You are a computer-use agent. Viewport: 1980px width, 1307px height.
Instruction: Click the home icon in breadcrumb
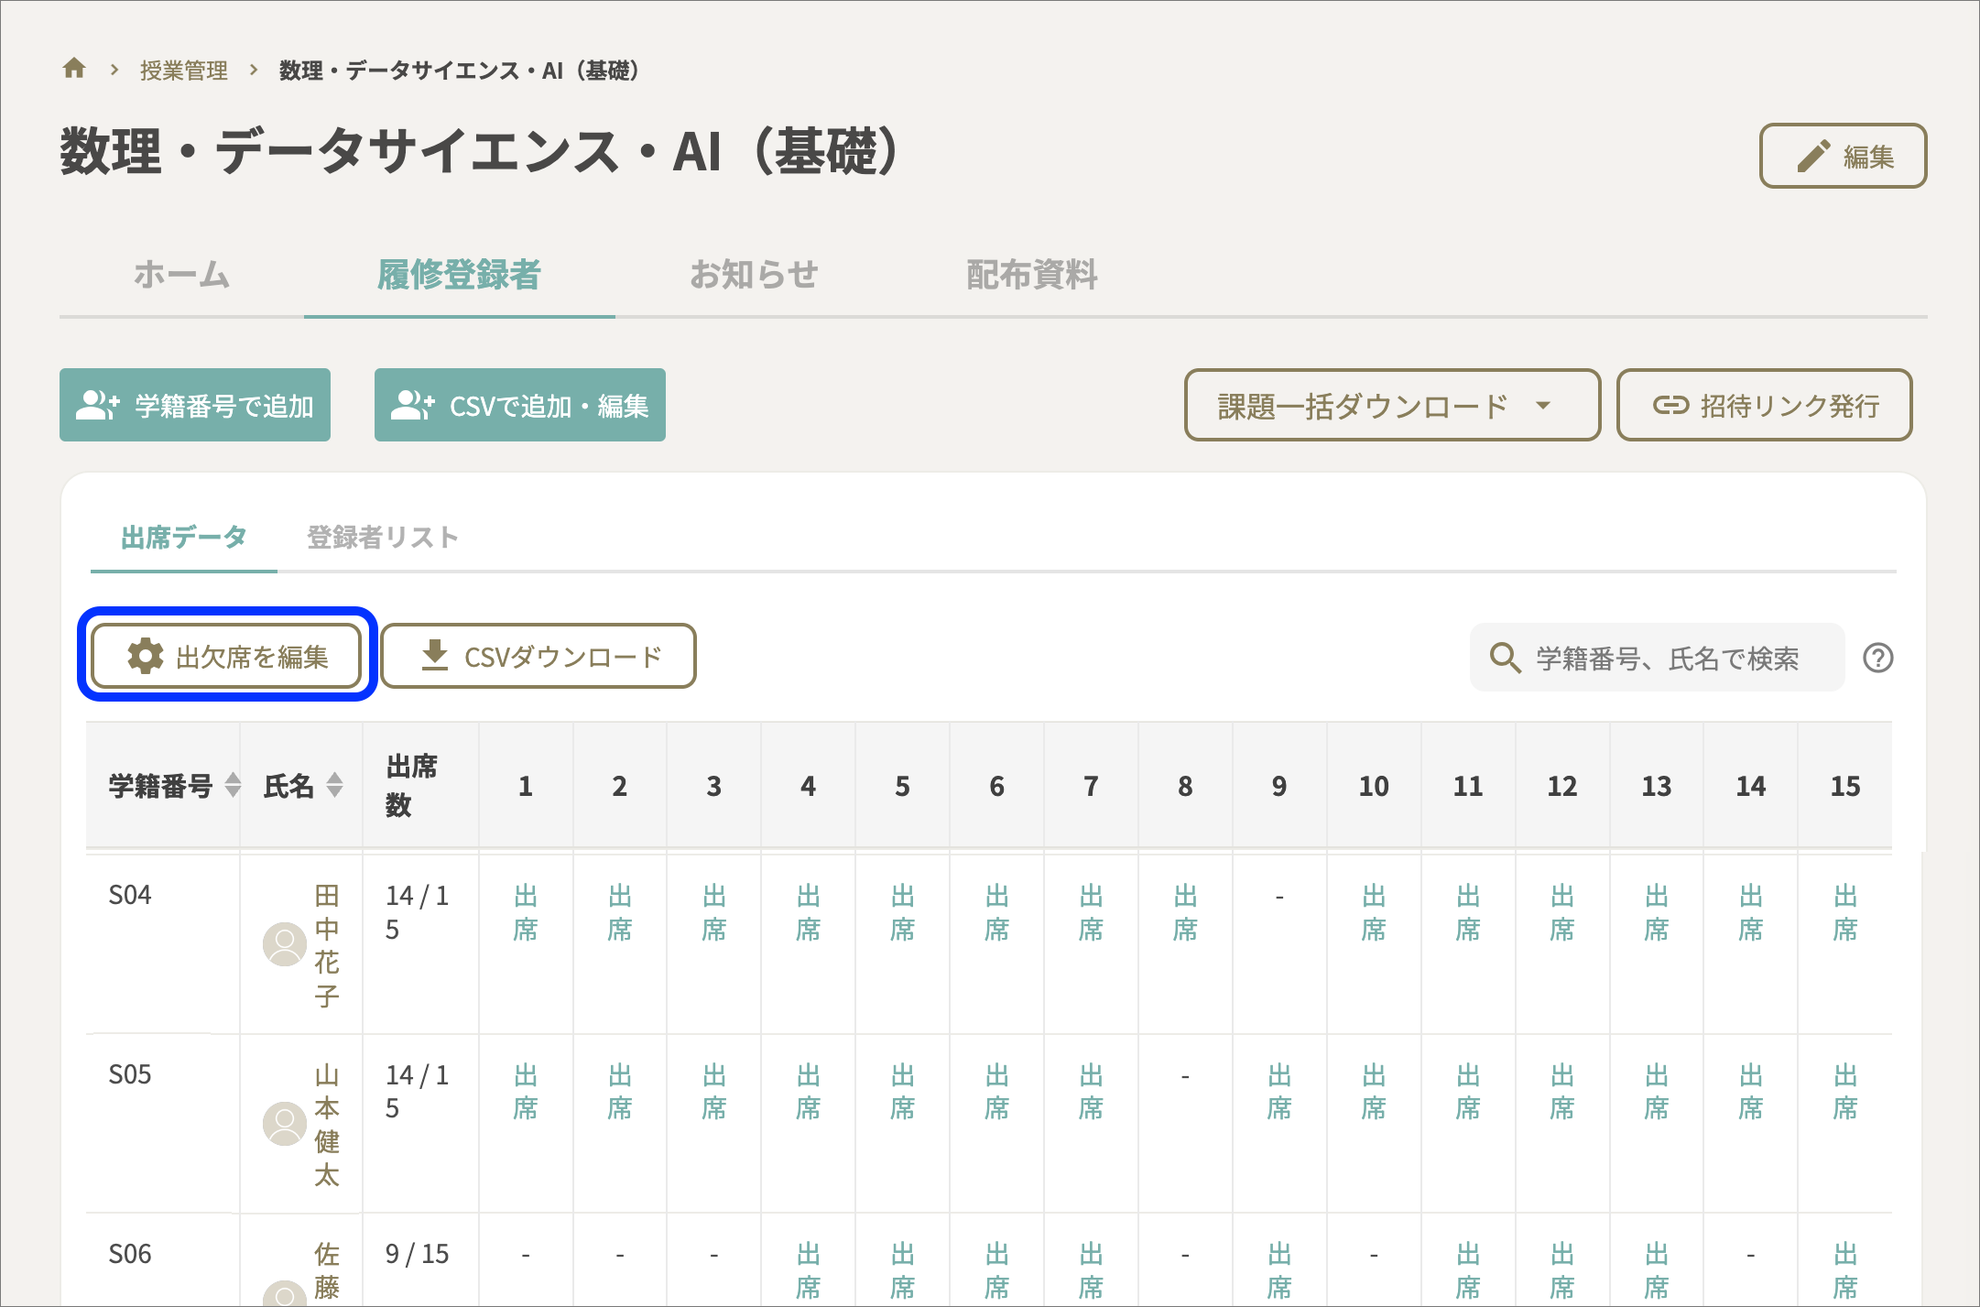(x=74, y=69)
